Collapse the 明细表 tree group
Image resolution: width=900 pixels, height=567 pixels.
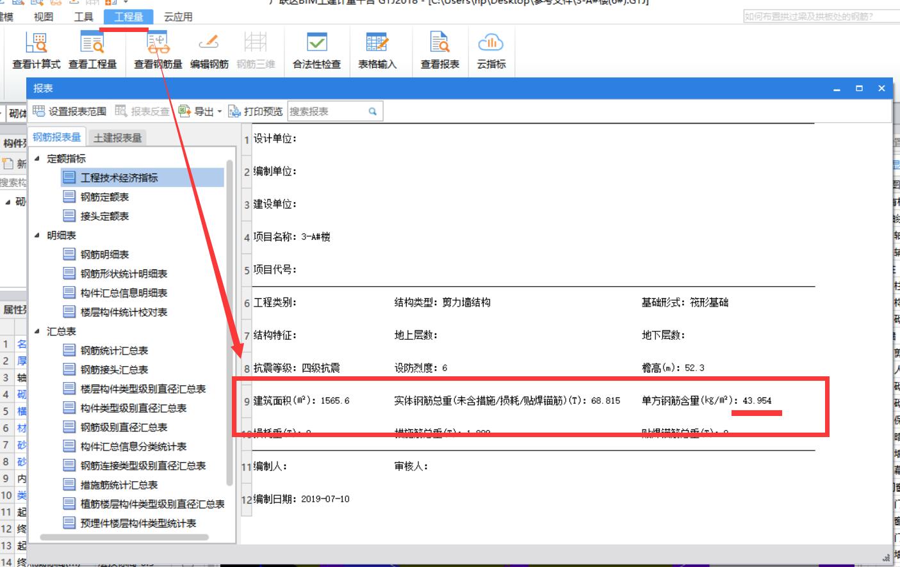37,235
